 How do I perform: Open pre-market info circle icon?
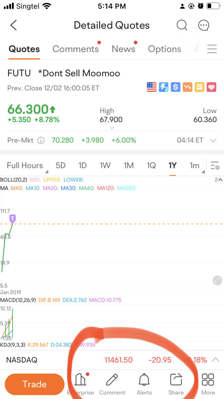tap(41, 140)
